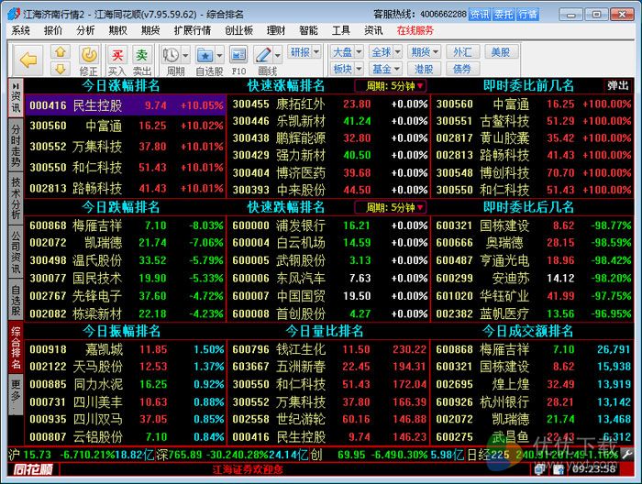Expand the 基金 dropdown

click(x=397, y=69)
